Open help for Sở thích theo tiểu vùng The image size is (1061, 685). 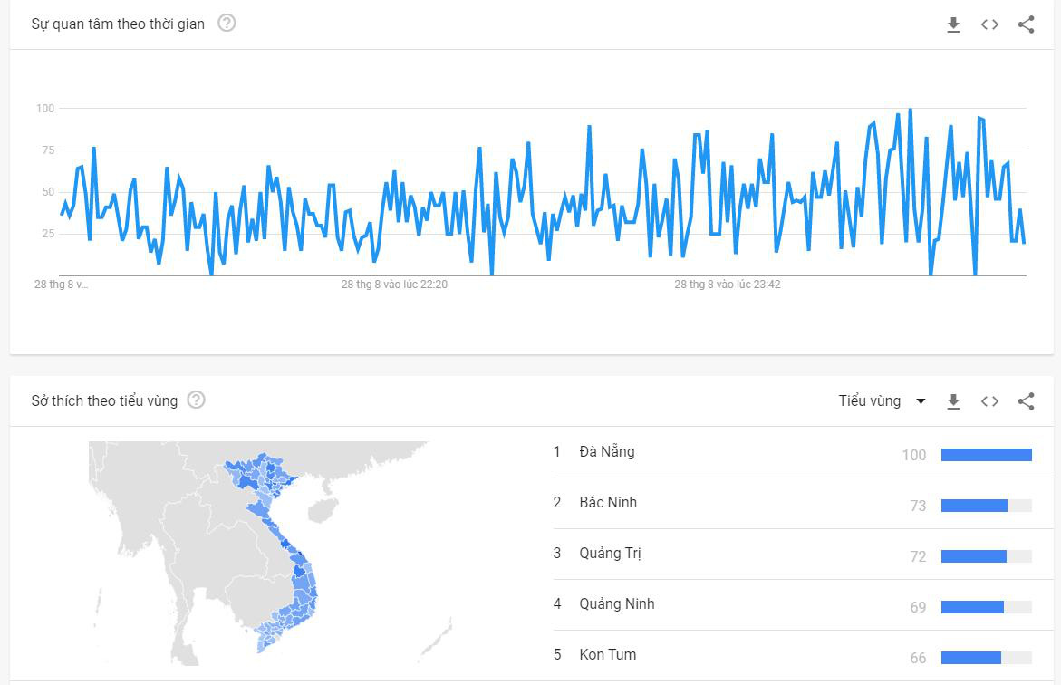pyautogui.click(x=197, y=400)
